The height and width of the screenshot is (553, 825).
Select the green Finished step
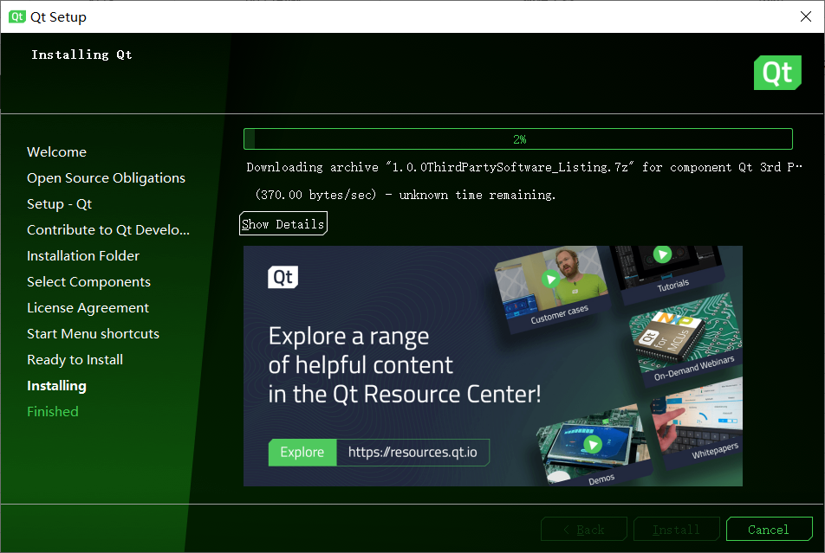coord(53,412)
